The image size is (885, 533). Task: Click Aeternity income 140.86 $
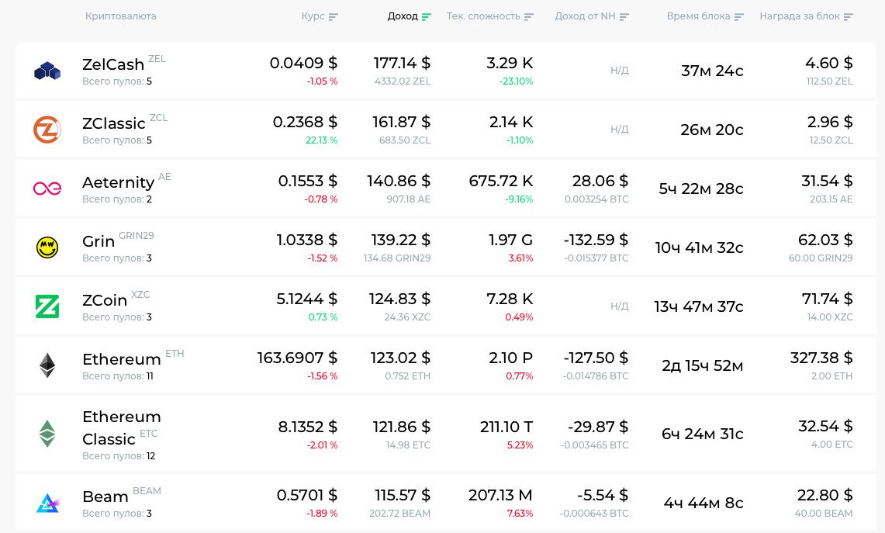click(399, 181)
